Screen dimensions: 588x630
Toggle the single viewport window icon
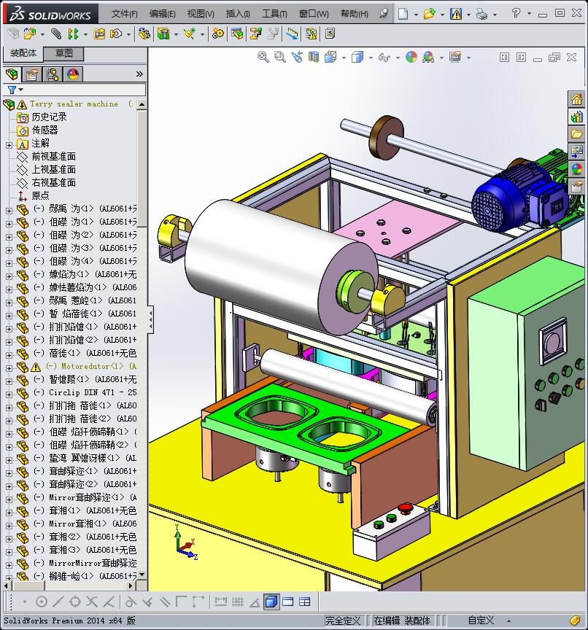(x=287, y=602)
